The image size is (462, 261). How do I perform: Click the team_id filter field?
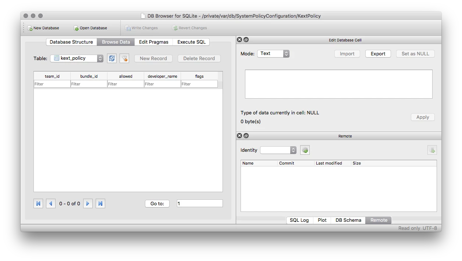[52, 84]
